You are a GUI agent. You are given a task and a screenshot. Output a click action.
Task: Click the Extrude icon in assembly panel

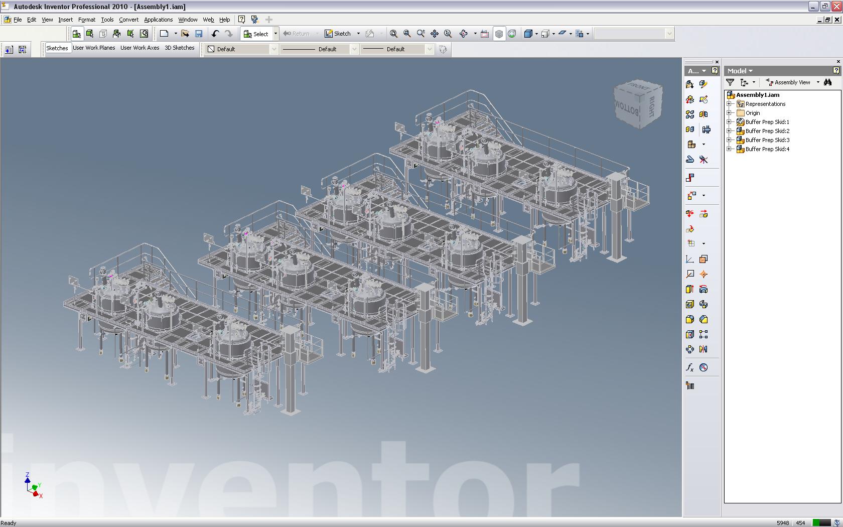(x=690, y=289)
